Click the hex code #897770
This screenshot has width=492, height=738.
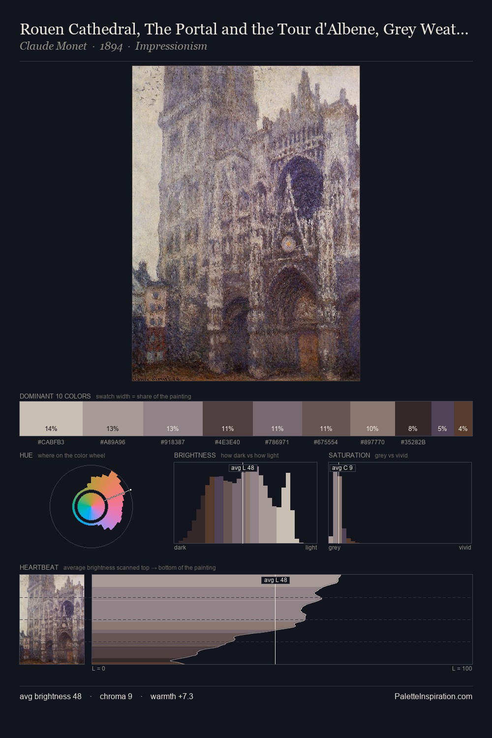372,442
